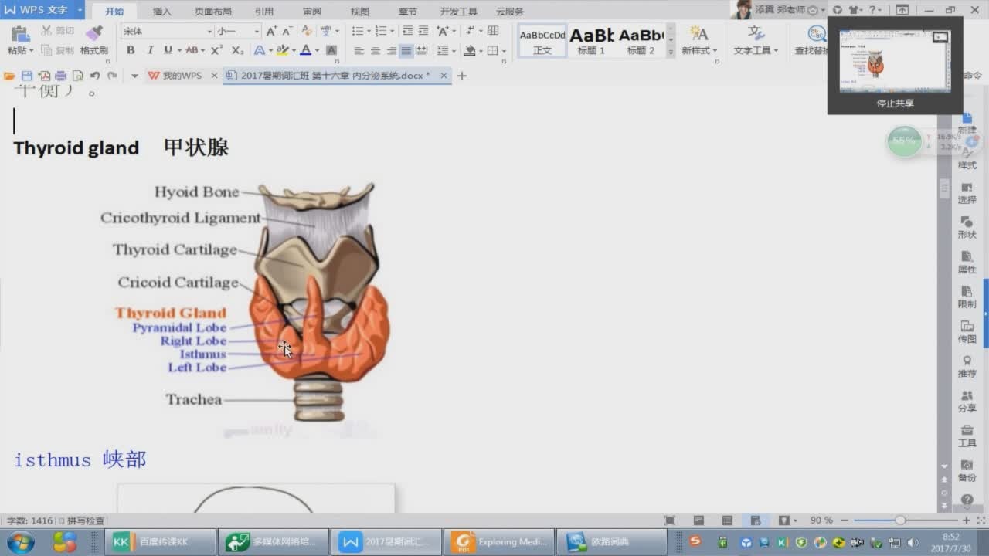The image size is (989, 556).
Task: Switch to the 页面布局 ribbon tab
Action: [x=213, y=12]
